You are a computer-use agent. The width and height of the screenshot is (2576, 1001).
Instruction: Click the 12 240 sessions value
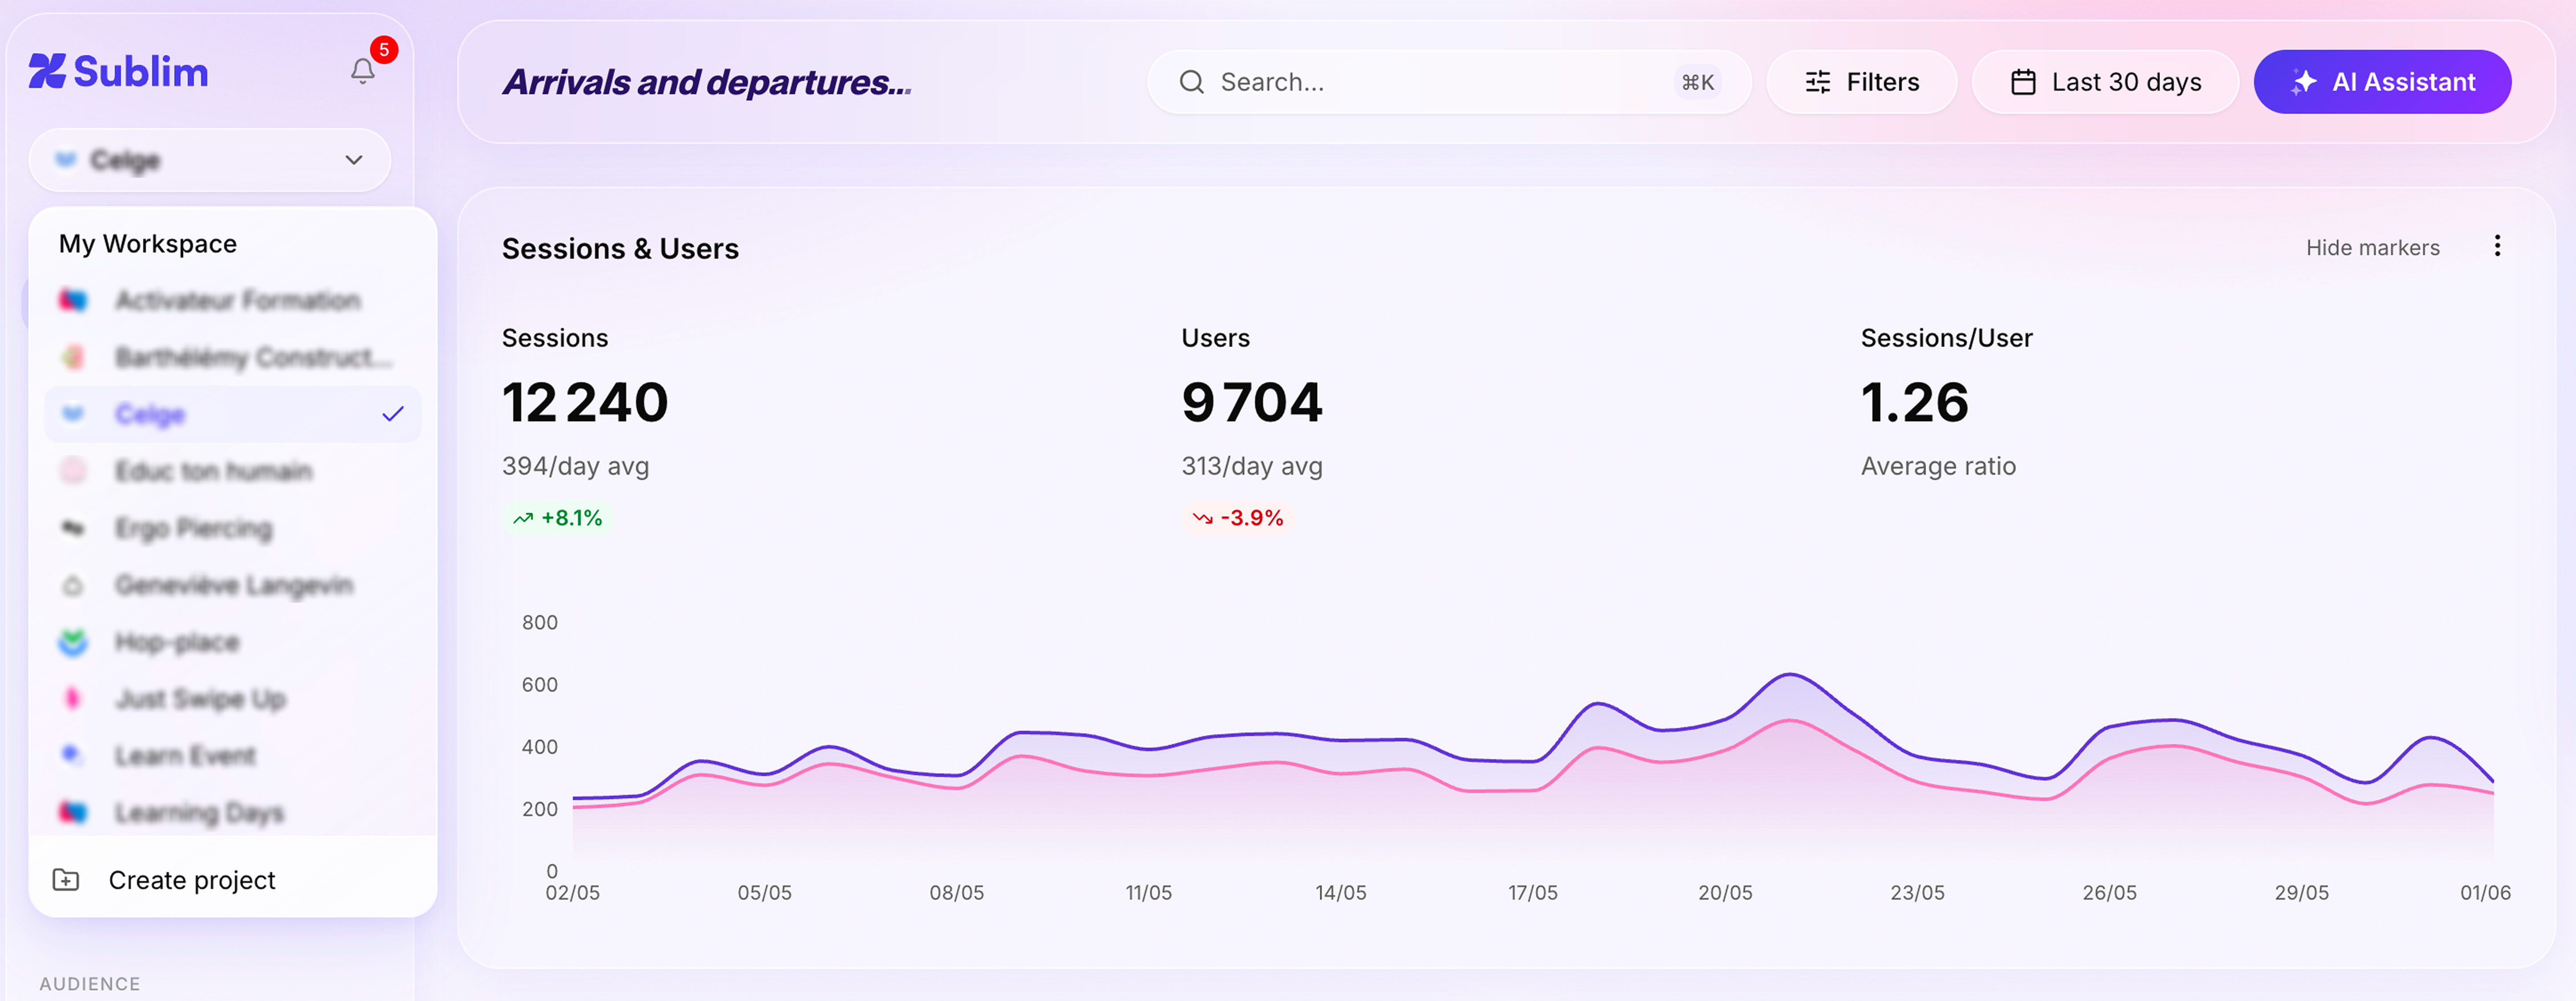[x=585, y=403]
